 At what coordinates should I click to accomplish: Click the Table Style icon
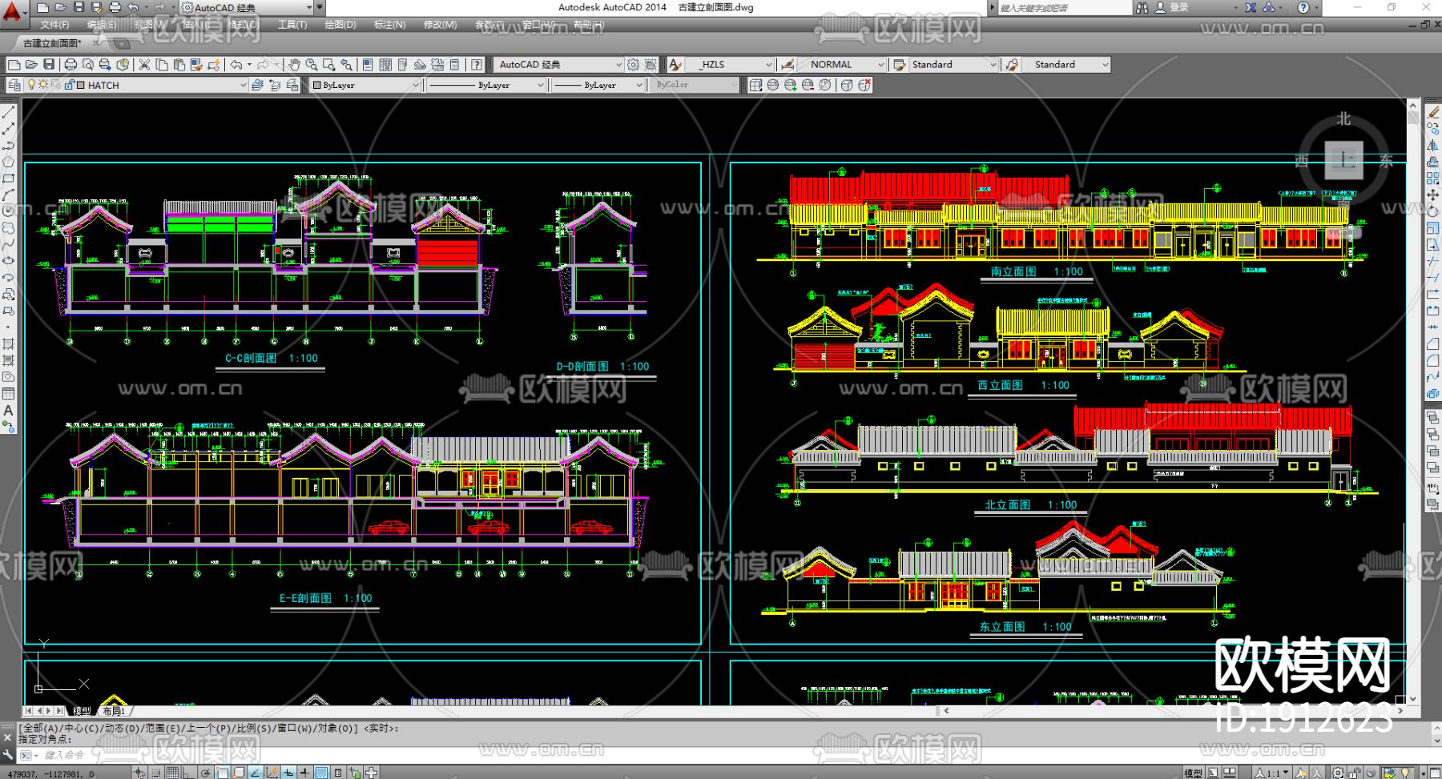[x=900, y=64]
